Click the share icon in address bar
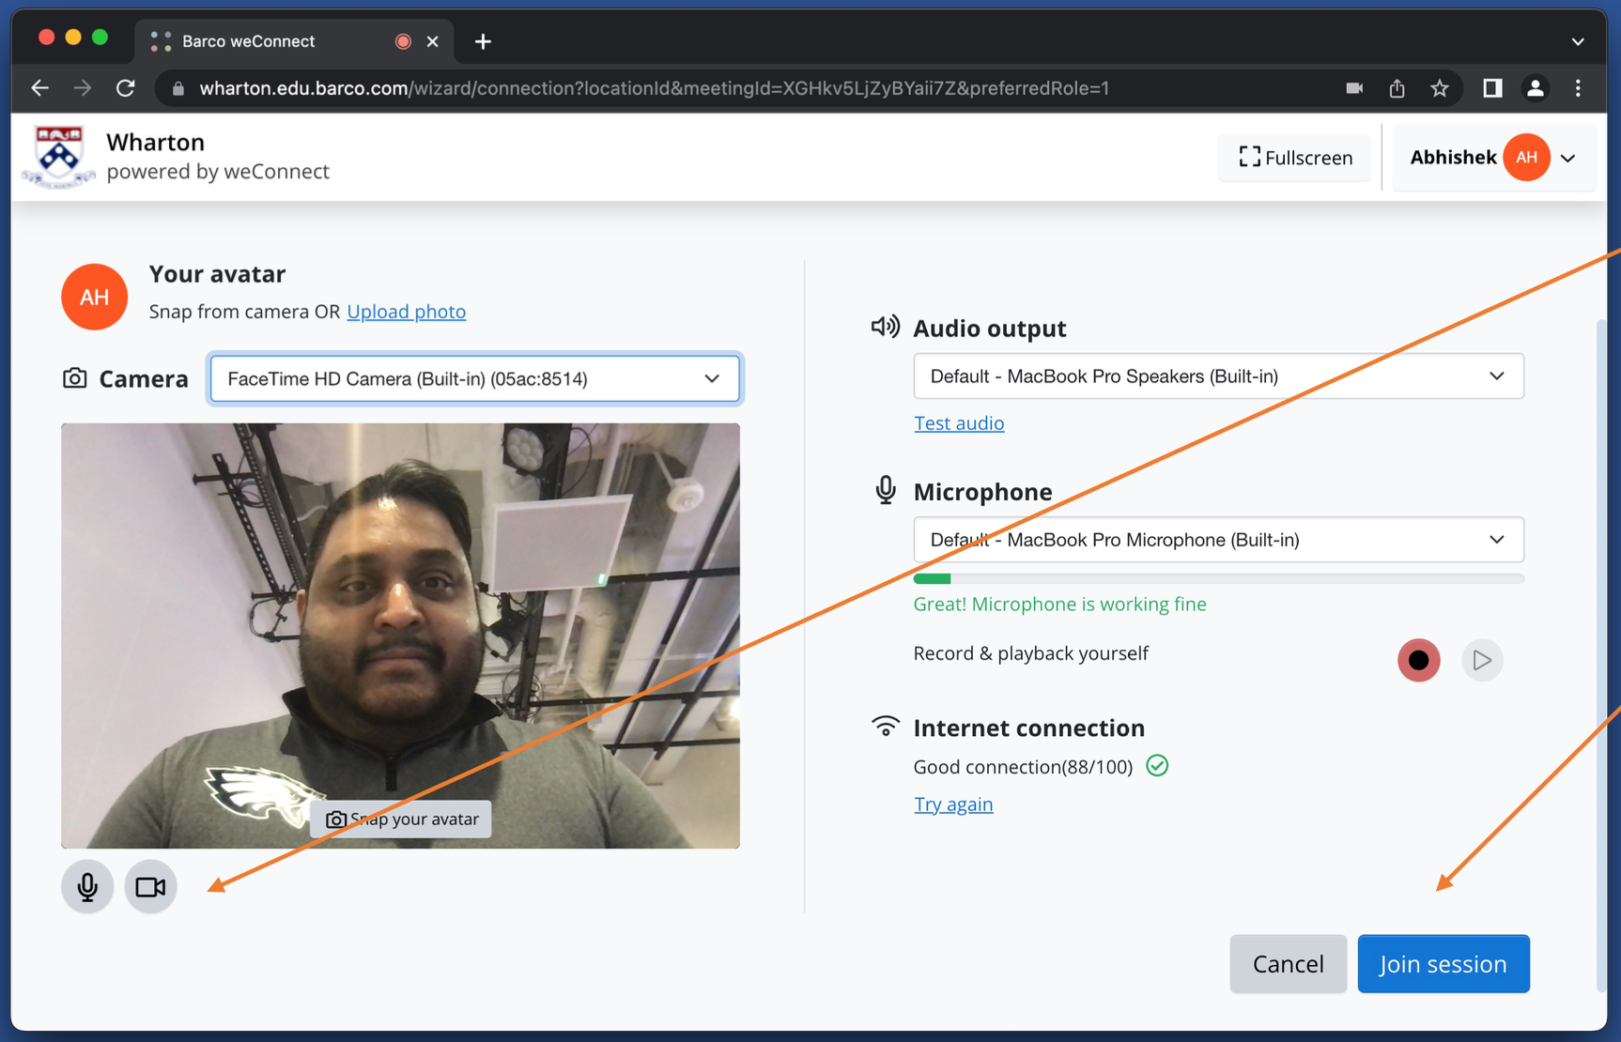The height and width of the screenshot is (1042, 1621). click(x=1397, y=88)
